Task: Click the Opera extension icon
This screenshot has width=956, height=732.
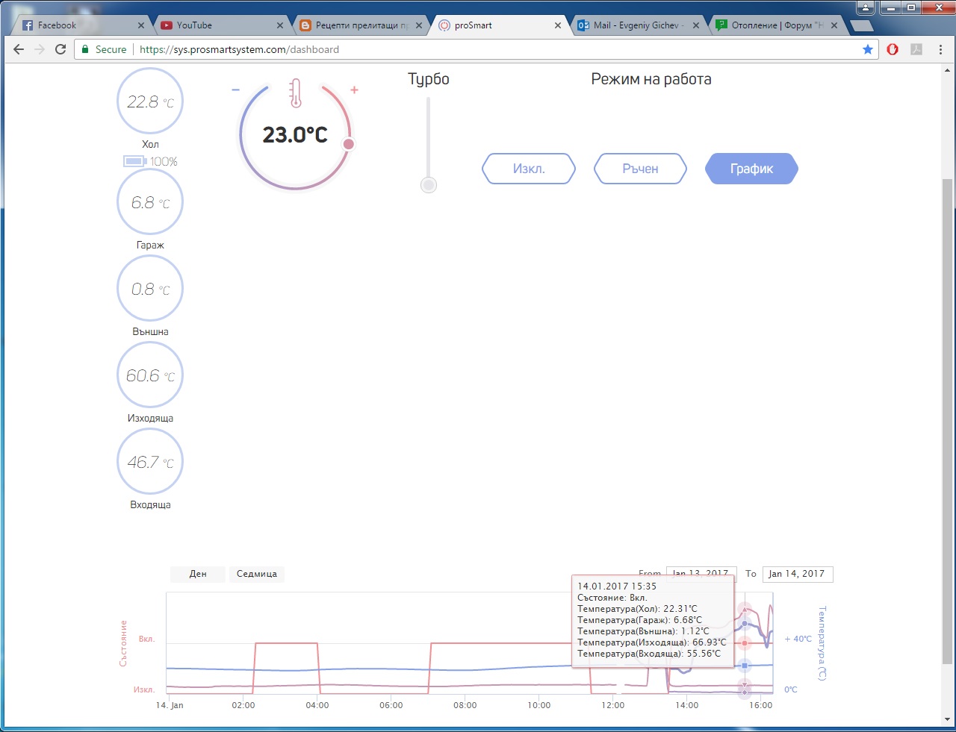Action: point(893,49)
